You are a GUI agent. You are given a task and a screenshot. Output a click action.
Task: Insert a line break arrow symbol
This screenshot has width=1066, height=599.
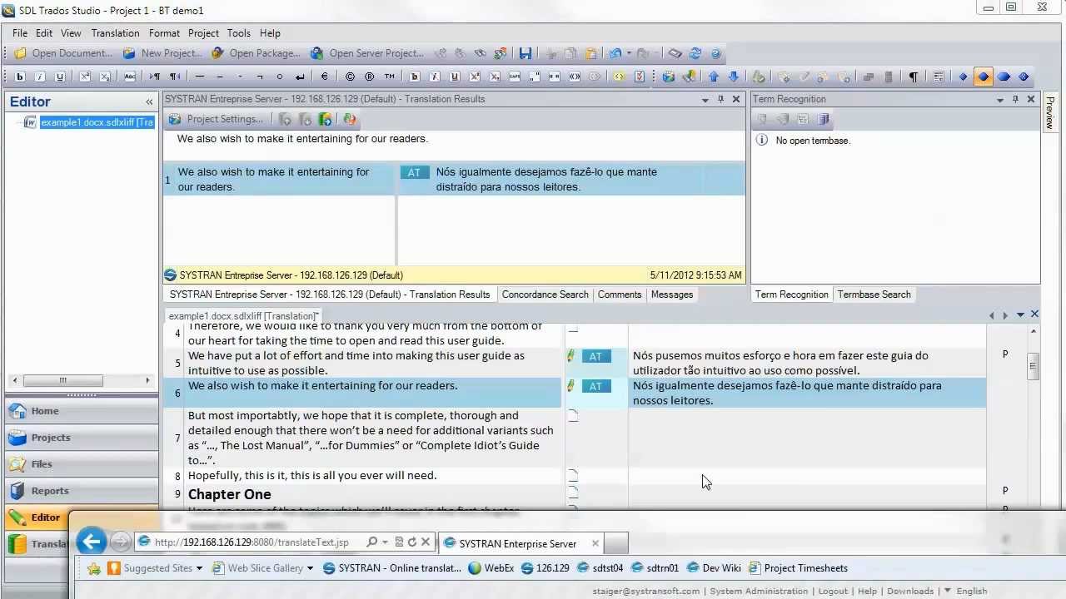[300, 77]
